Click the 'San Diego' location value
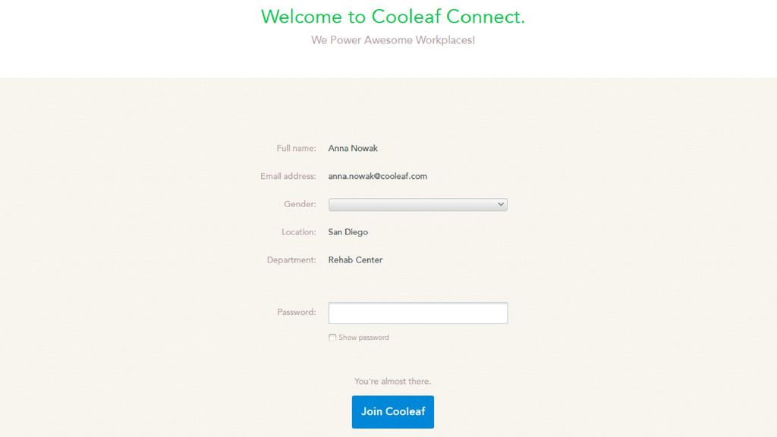777x437 pixels. pos(348,232)
